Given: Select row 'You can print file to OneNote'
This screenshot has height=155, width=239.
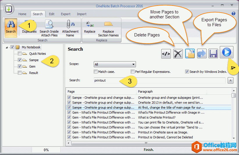Looking at the screenshot, I should click(149, 122).
